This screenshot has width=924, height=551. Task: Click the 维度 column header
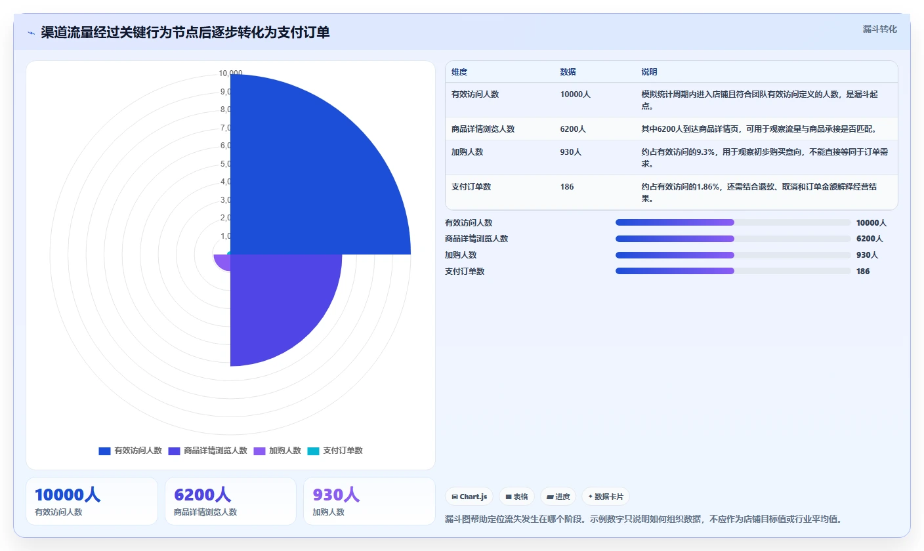pyautogui.click(x=459, y=72)
